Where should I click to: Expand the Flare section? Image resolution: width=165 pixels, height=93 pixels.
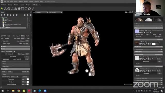coord(15,64)
